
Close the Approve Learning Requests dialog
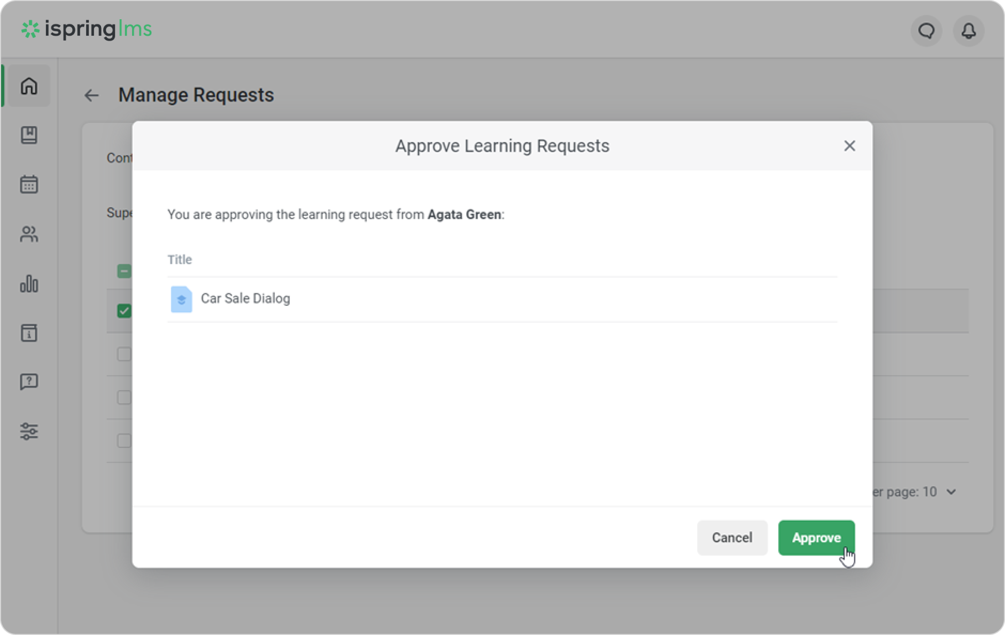click(849, 146)
